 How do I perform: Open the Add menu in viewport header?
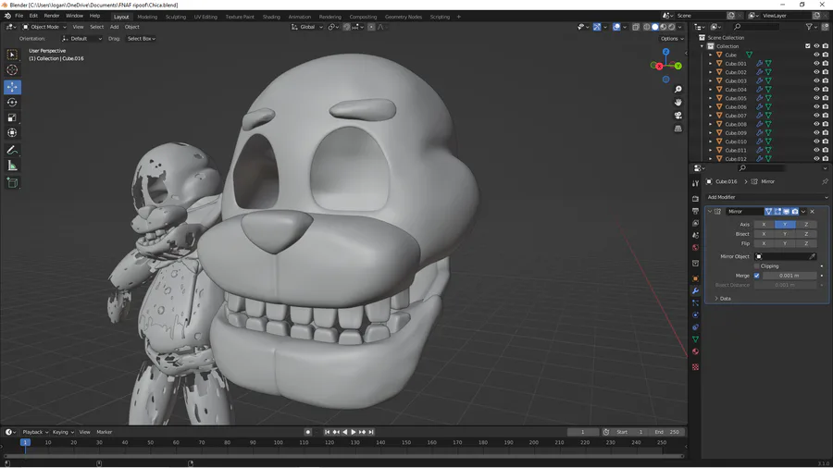coord(114,27)
